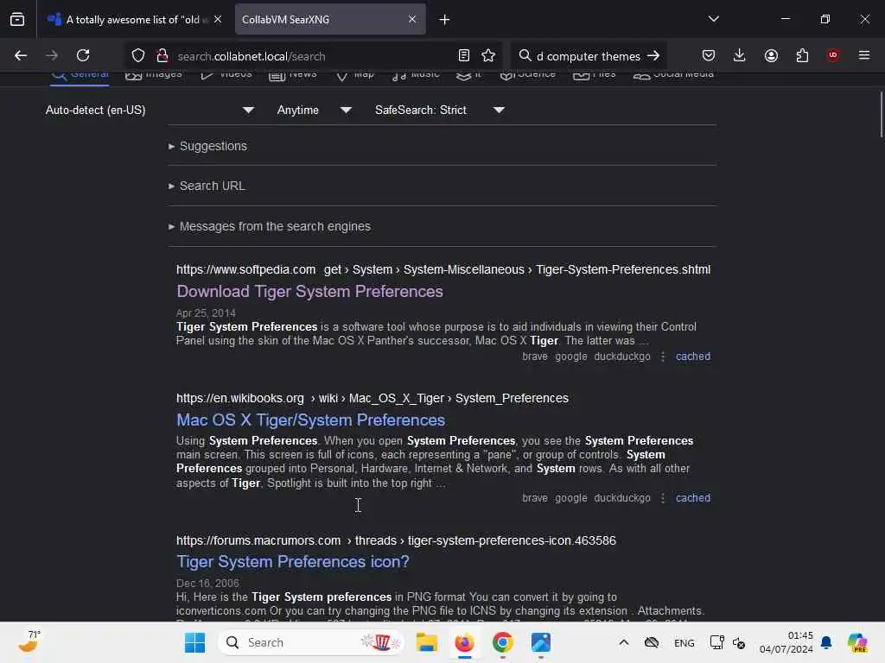885x663 pixels.
Task: Open "Tiger System Preferences icon?" result
Action: click(x=292, y=561)
